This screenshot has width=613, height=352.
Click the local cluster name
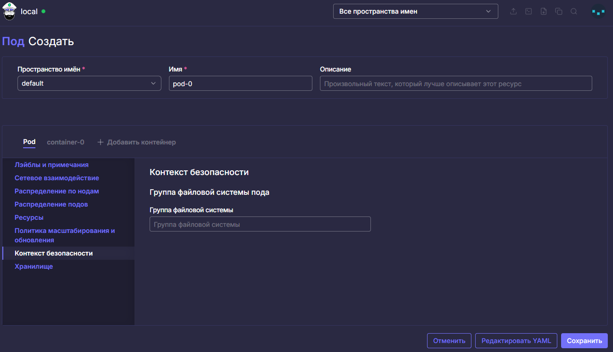point(29,11)
